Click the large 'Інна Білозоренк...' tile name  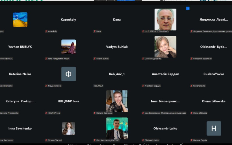(165, 101)
